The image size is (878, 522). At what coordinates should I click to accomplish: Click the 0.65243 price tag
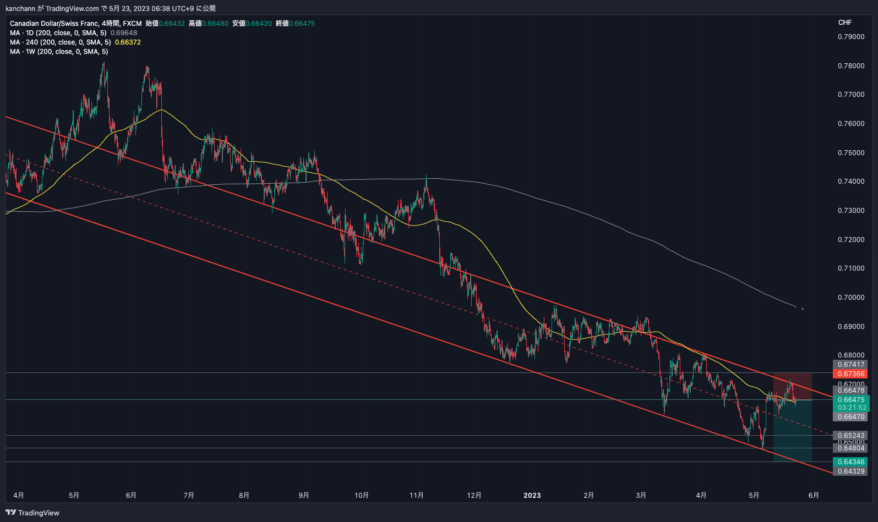[x=851, y=436]
